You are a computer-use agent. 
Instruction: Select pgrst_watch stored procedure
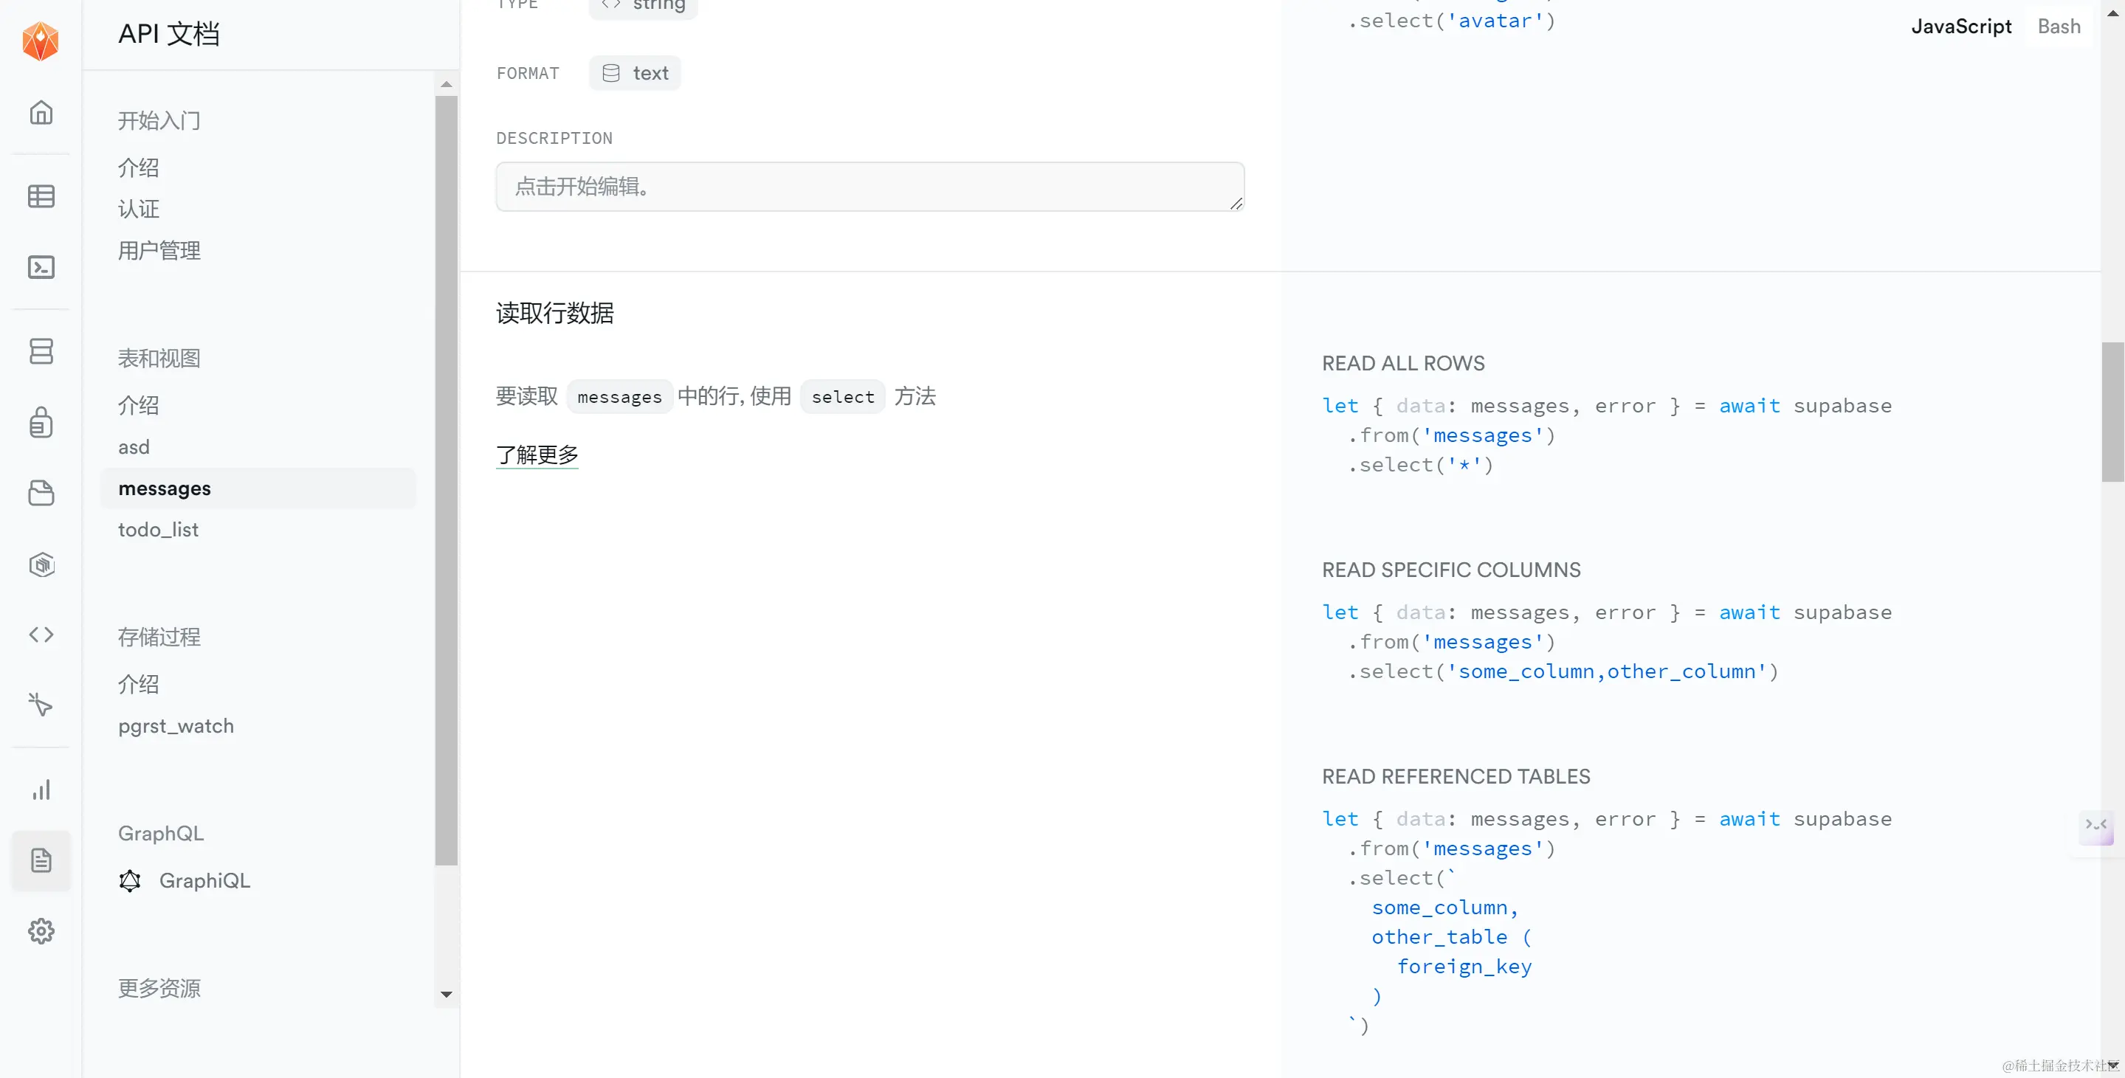(176, 726)
